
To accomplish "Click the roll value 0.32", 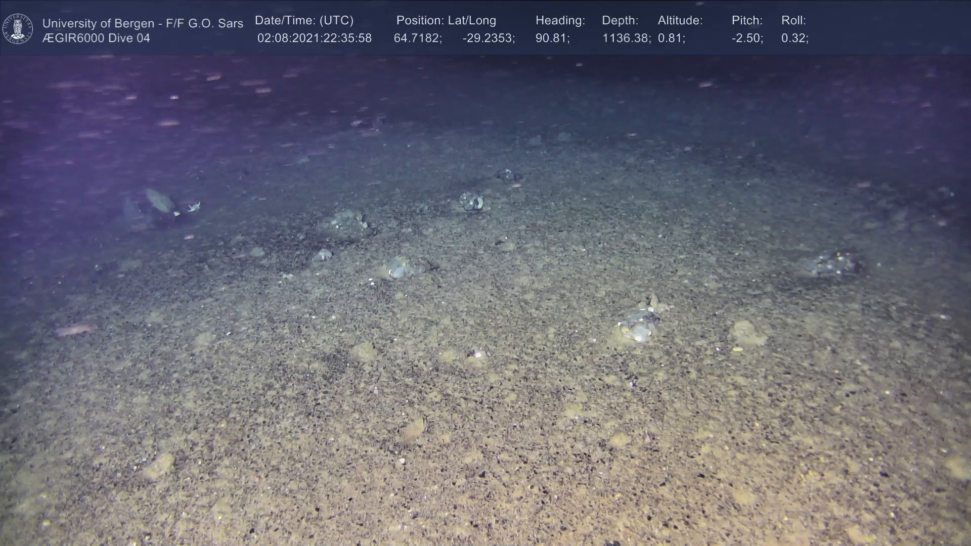I will [x=795, y=38].
